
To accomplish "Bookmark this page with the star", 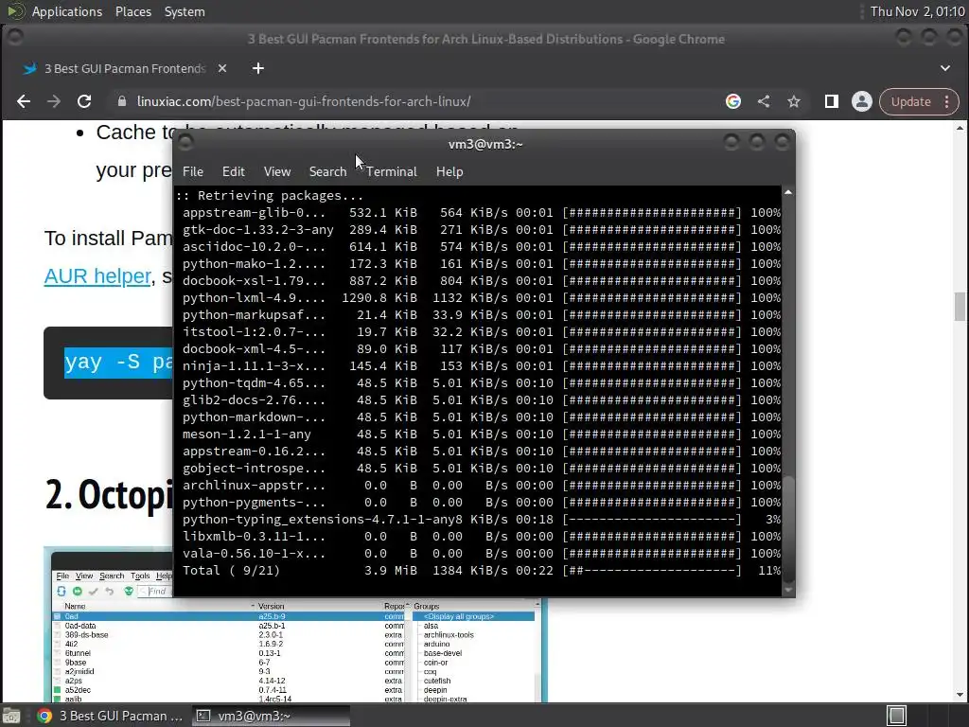I will click(794, 101).
